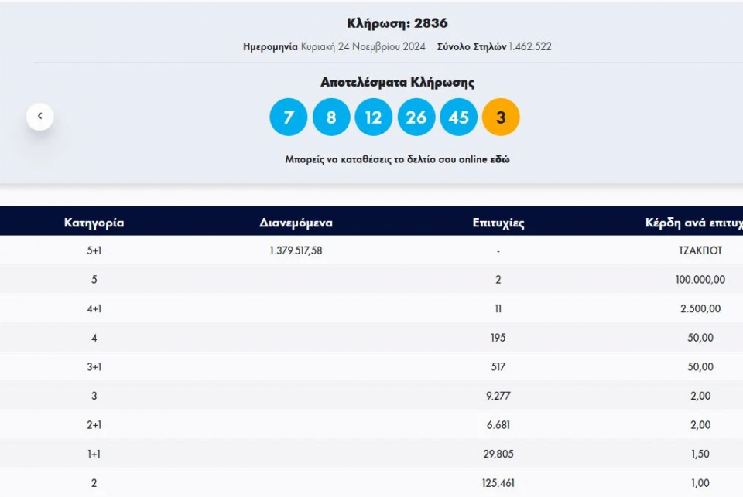Click the 'ΤΖΑΚΠΟΤ' cell in 5+1 row
Viewport: 743px width, 497px height.
click(700, 250)
